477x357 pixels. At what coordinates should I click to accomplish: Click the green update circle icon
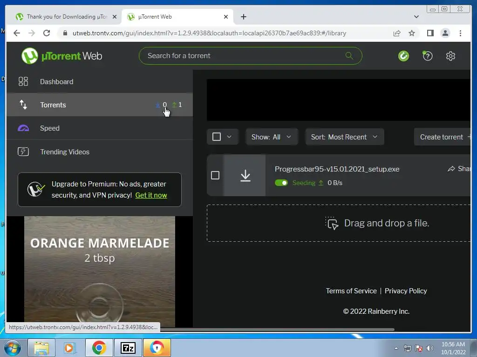tap(404, 56)
